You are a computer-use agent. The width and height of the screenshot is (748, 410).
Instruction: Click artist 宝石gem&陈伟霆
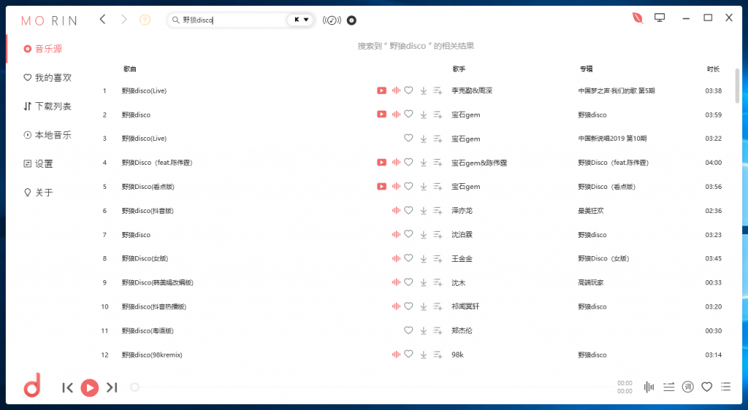(479, 163)
